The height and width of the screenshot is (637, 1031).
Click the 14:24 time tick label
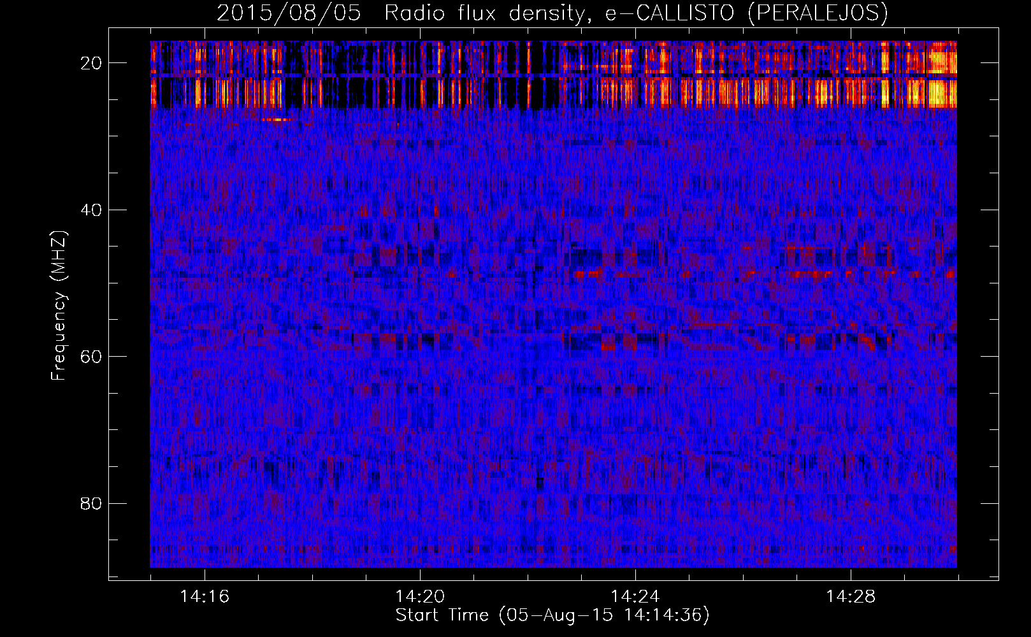(635, 597)
